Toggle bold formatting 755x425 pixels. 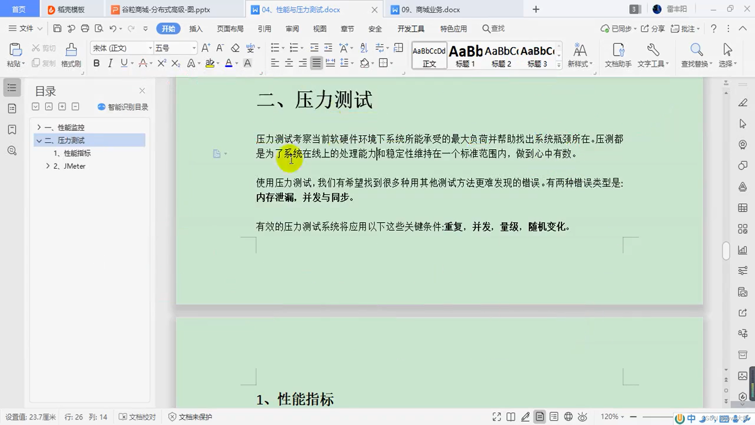(96, 63)
